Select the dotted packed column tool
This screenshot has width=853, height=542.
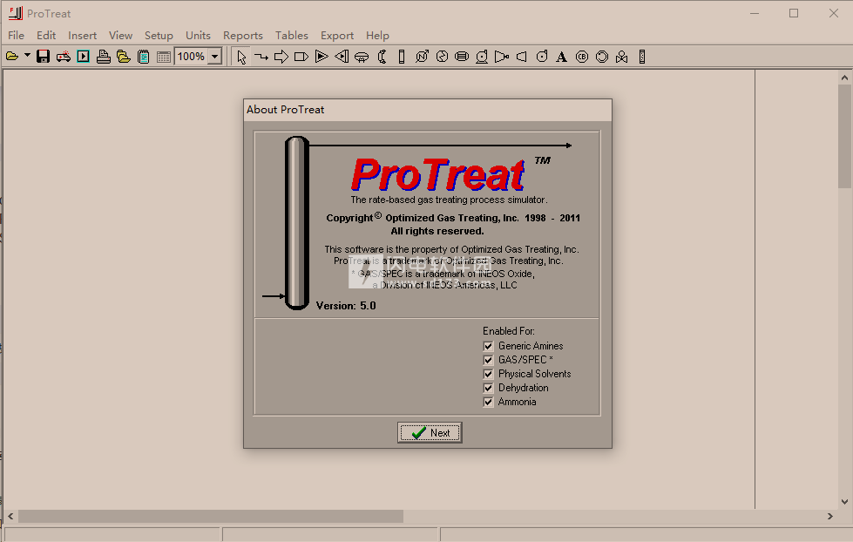tap(642, 57)
